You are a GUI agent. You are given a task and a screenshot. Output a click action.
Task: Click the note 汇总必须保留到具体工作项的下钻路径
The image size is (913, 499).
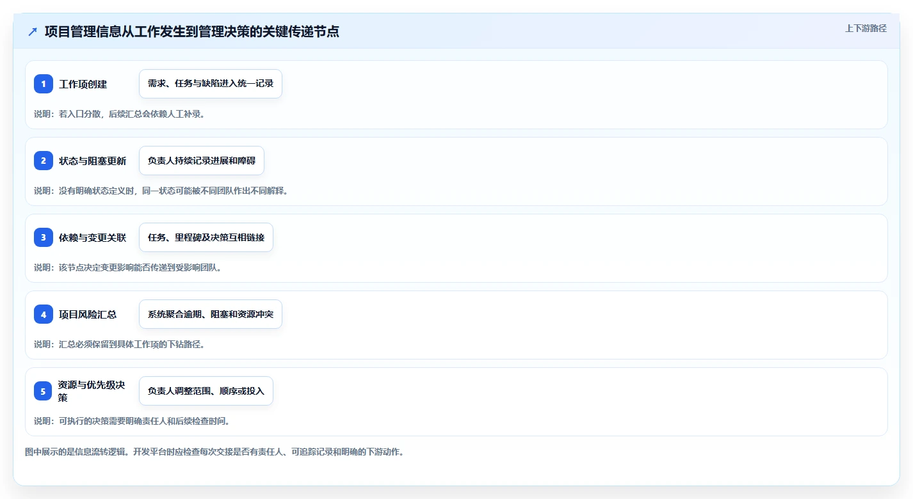point(119,344)
